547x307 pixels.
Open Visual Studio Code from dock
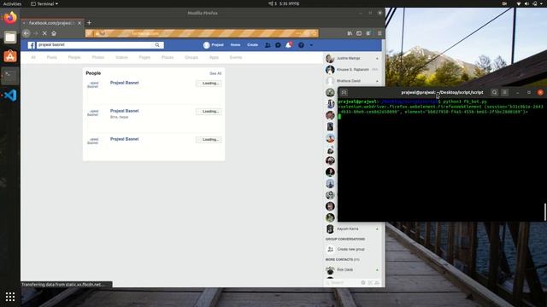(10, 95)
